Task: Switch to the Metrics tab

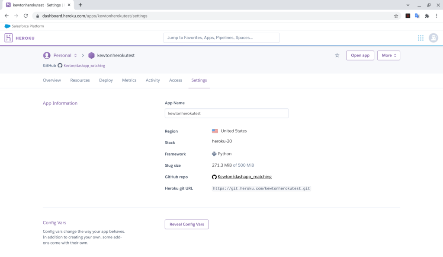Action: pyautogui.click(x=129, y=80)
